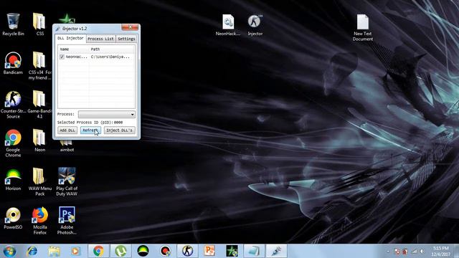Open Counter-Strike from the taskbar
The width and height of the screenshot is (459, 258).
click(x=188, y=251)
